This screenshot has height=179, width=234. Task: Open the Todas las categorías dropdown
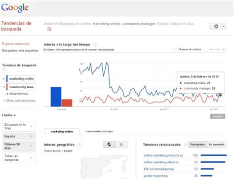[x=19, y=158]
